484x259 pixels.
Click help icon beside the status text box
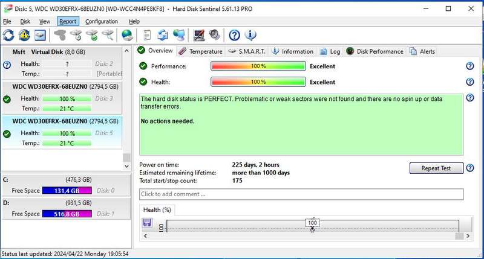(470, 98)
